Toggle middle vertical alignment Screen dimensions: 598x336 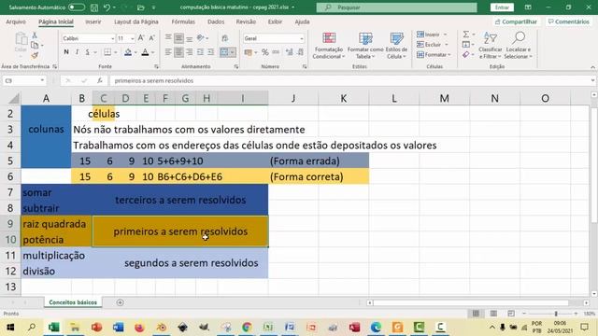(178, 38)
